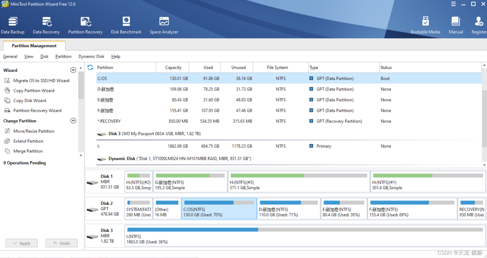Select the C:OS partition row
Image resolution: width=487 pixels, height=258 pixels.
[289, 78]
